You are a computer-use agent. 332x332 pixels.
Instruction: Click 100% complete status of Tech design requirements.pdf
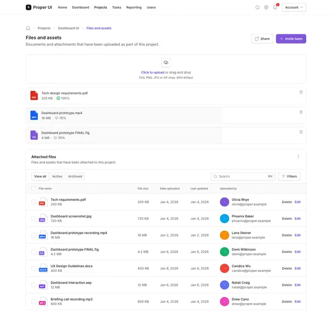pyautogui.click(x=63, y=98)
